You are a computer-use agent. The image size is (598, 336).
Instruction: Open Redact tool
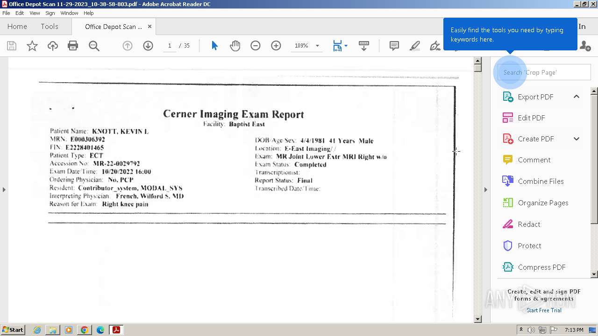tap(529, 224)
